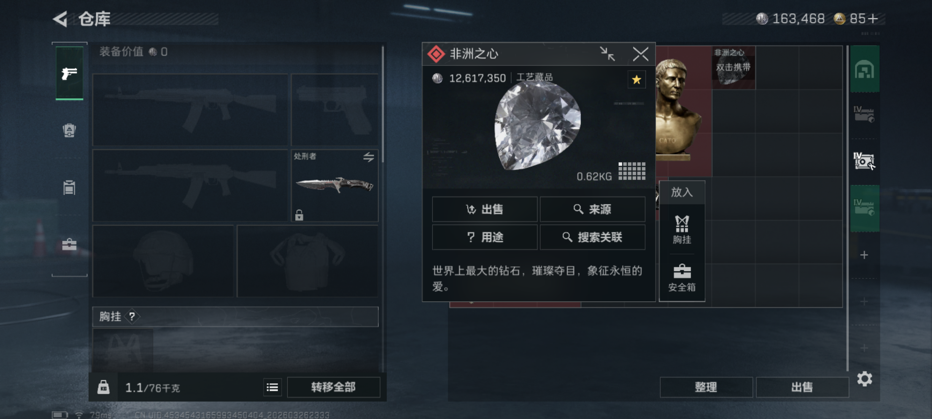932x419 pixels.
Task: Open the safe box briefcase sidebar icon
Action: (69, 245)
